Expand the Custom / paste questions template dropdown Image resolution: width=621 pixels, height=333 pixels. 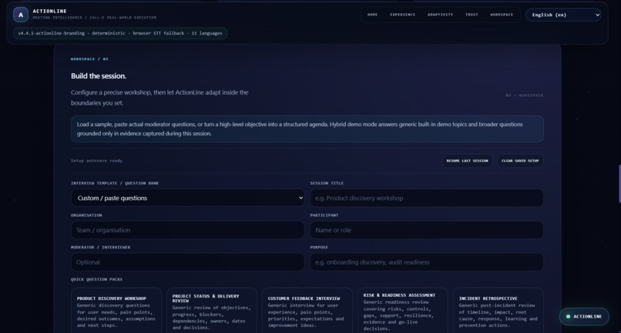pyautogui.click(x=188, y=198)
